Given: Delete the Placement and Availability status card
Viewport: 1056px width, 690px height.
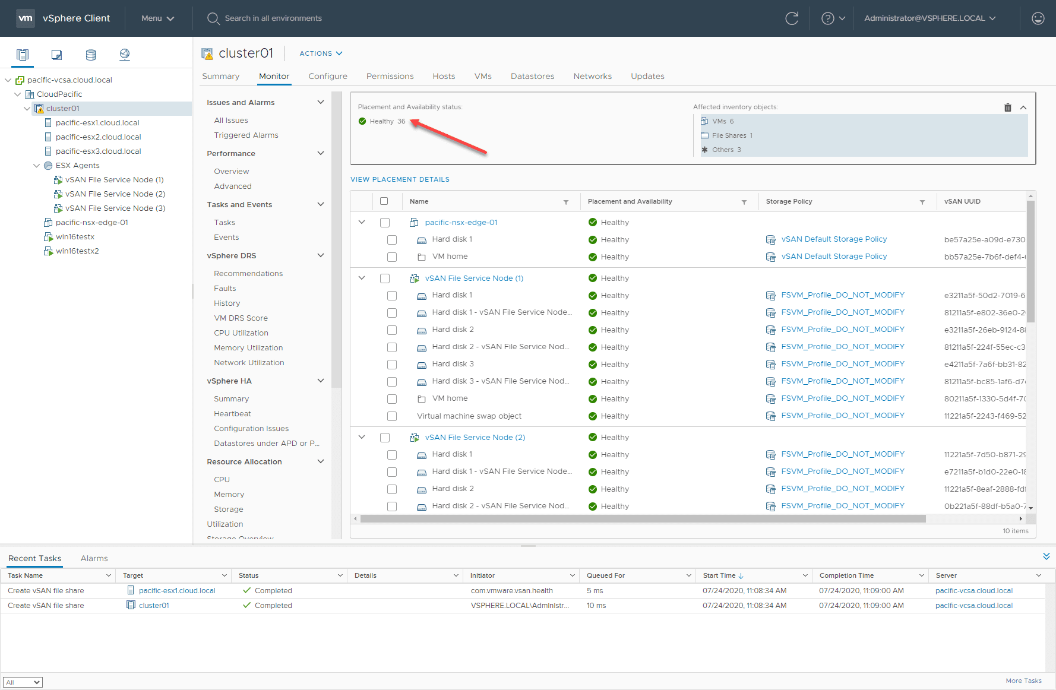Looking at the screenshot, I should pos(1007,107).
